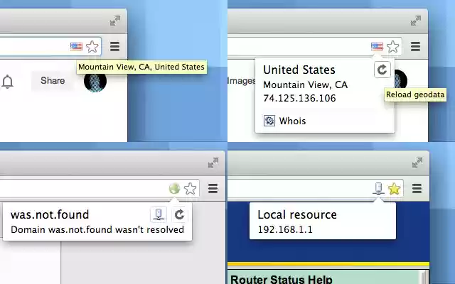Open the Chrome menu in top-right window

point(415,46)
